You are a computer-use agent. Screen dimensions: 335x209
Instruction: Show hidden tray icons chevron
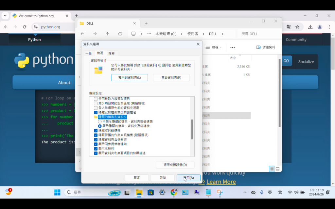[245, 192]
